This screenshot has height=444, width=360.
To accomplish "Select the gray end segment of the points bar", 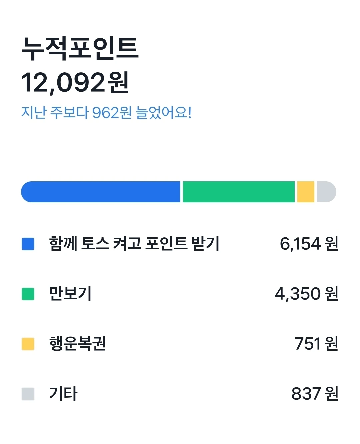I will coord(326,192).
